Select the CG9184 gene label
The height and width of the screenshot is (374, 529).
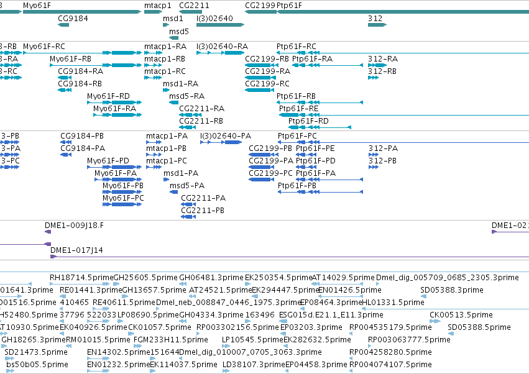pos(73,18)
